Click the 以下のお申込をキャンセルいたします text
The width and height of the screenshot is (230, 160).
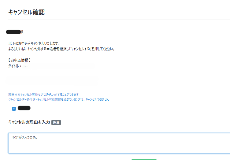(34, 43)
